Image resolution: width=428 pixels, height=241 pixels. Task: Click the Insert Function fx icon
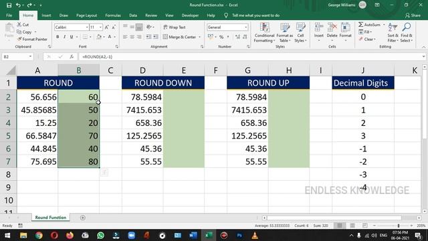pyautogui.click(x=72, y=56)
